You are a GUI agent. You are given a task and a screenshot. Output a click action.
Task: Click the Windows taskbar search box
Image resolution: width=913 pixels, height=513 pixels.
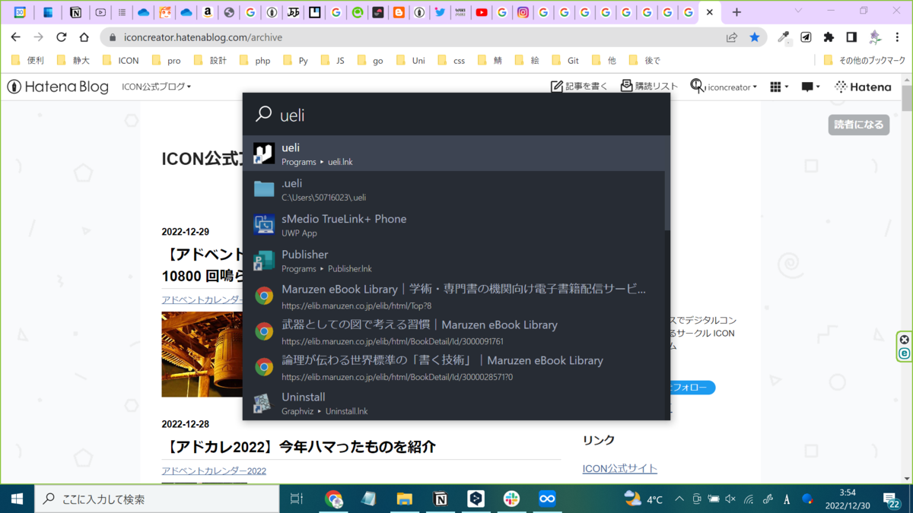click(157, 499)
